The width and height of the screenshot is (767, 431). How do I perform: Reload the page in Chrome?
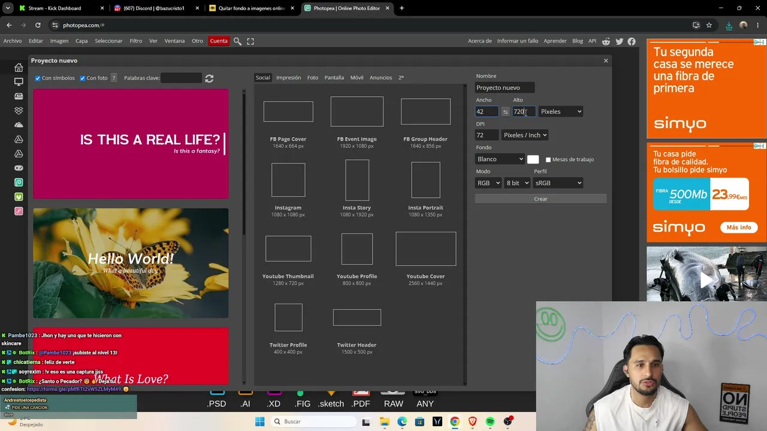click(x=38, y=25)
